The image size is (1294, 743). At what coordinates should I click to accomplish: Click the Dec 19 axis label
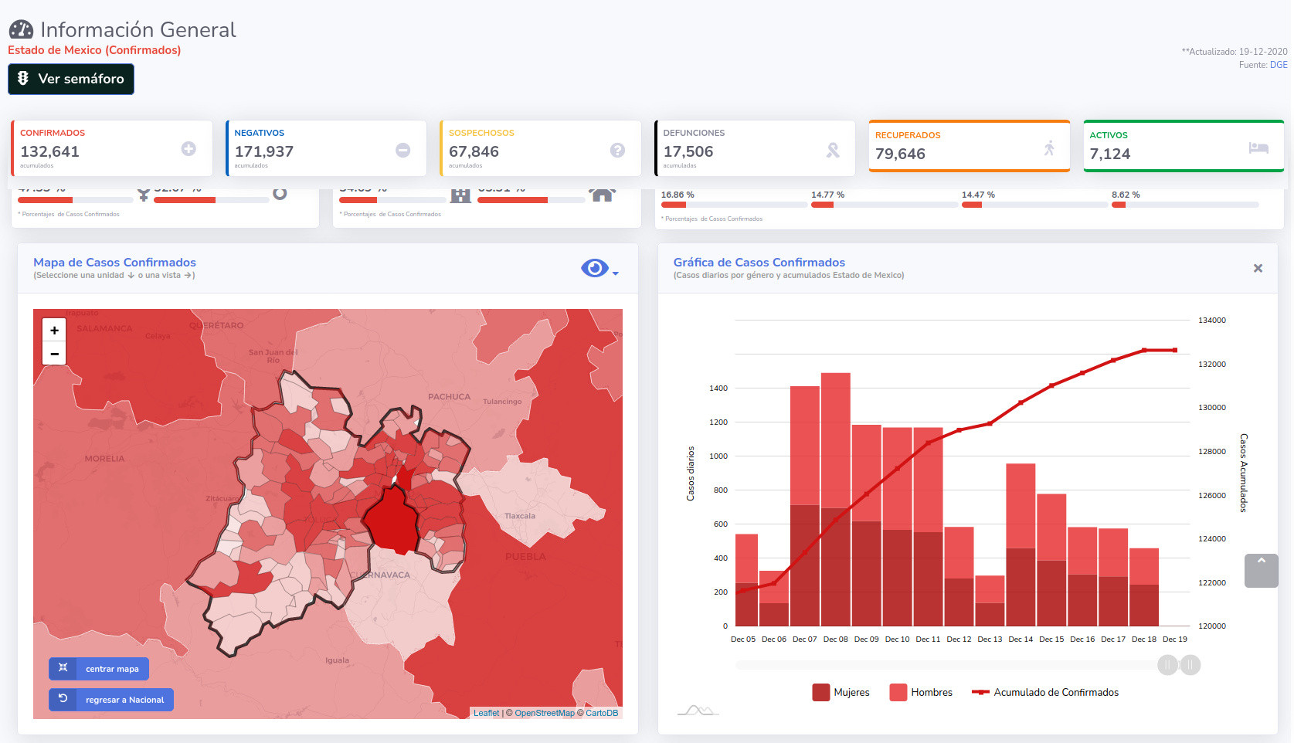[1175, 639]
